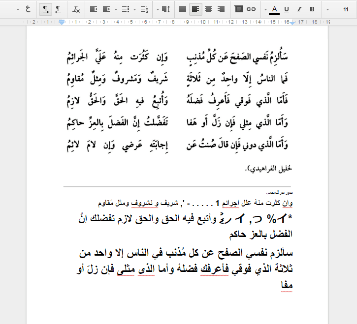Viewport: 357px width, 324px height.
Task: Apply justify alignment
Action: pos(183,9)
